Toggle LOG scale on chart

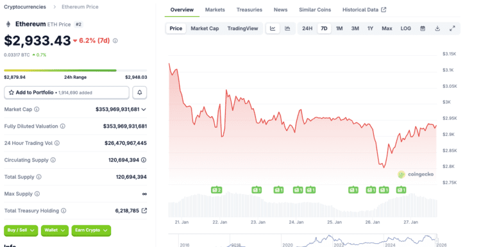point(405,28)
